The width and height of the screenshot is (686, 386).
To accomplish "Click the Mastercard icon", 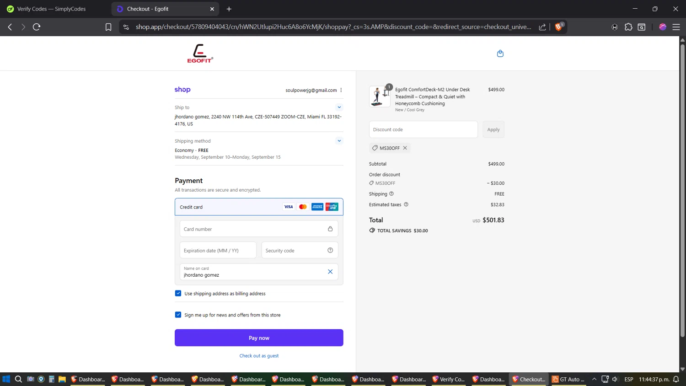I will pyautogui.click(x=303, y=207).
